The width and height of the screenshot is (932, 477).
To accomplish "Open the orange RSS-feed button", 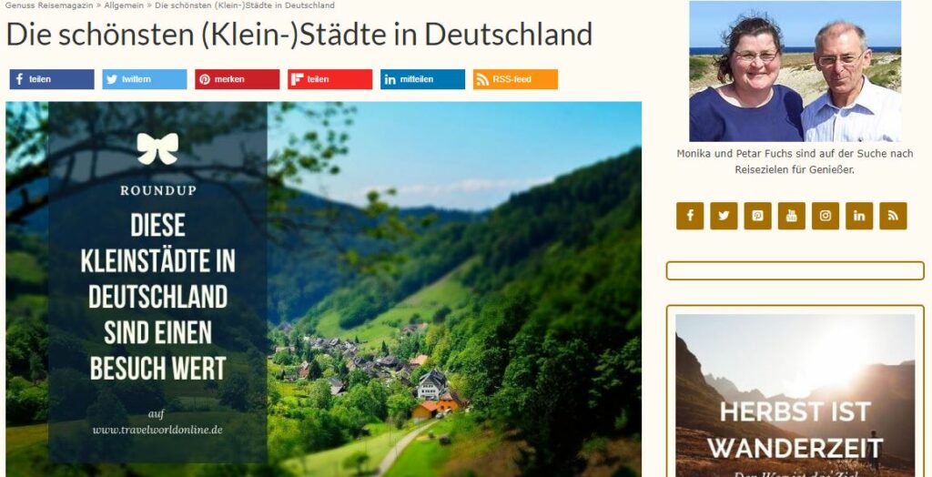I will pos(515,79).
